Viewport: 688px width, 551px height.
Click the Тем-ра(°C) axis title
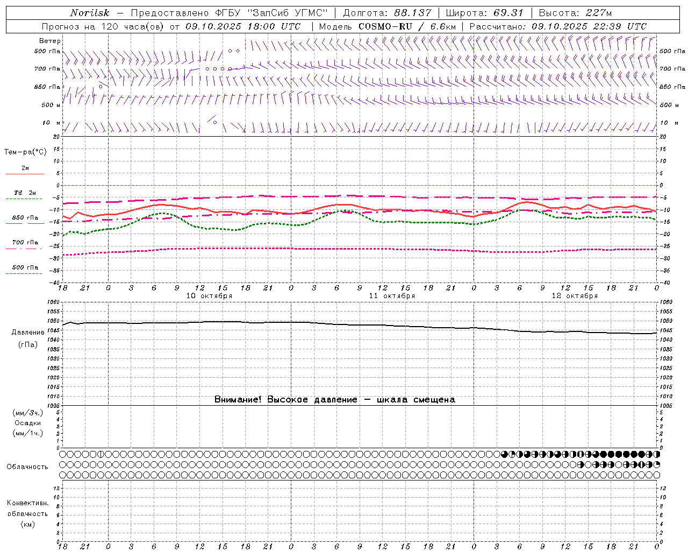click(x=25, y=152)
